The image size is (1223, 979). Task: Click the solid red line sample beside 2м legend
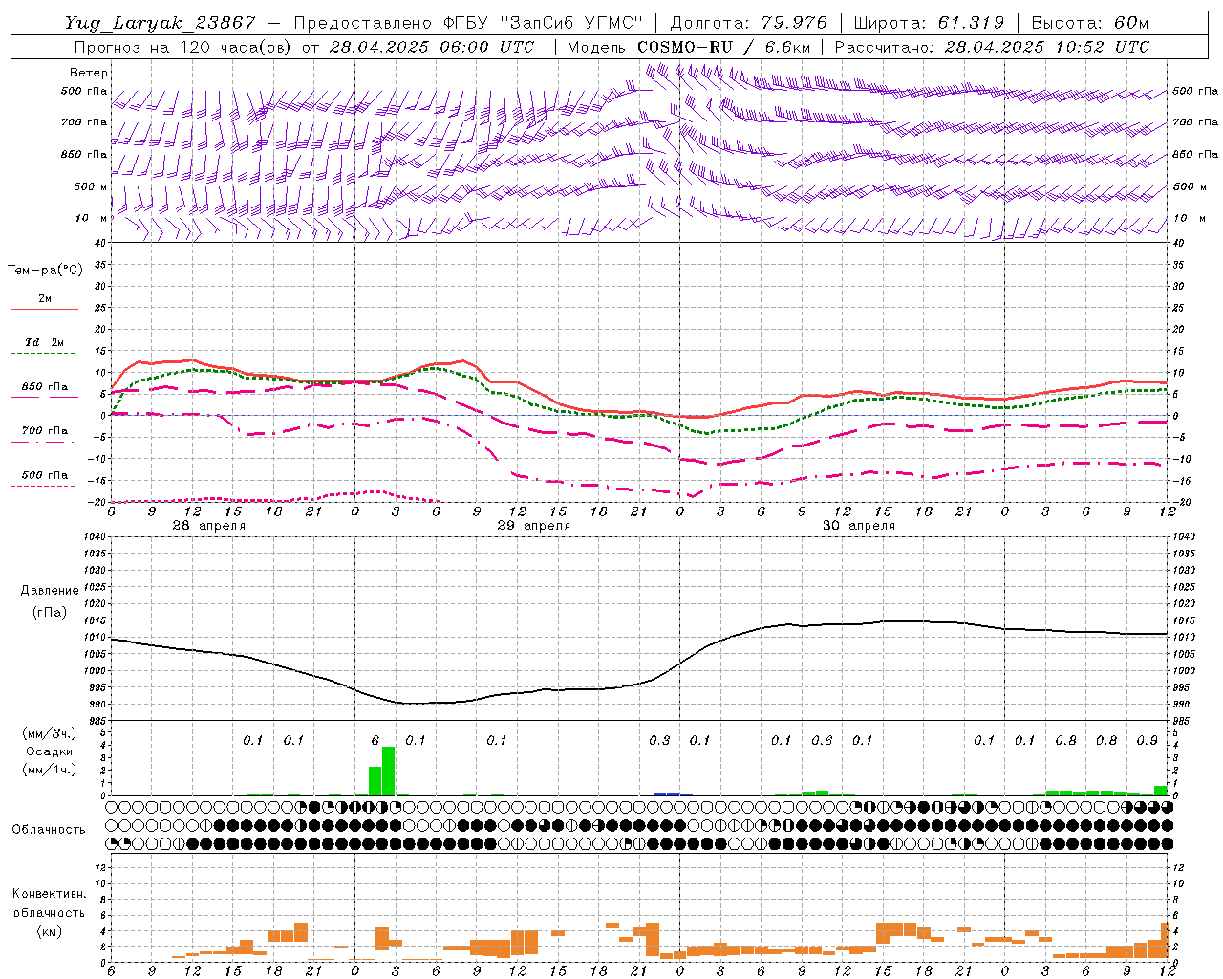pyautogui.click(x=45, y=310)
